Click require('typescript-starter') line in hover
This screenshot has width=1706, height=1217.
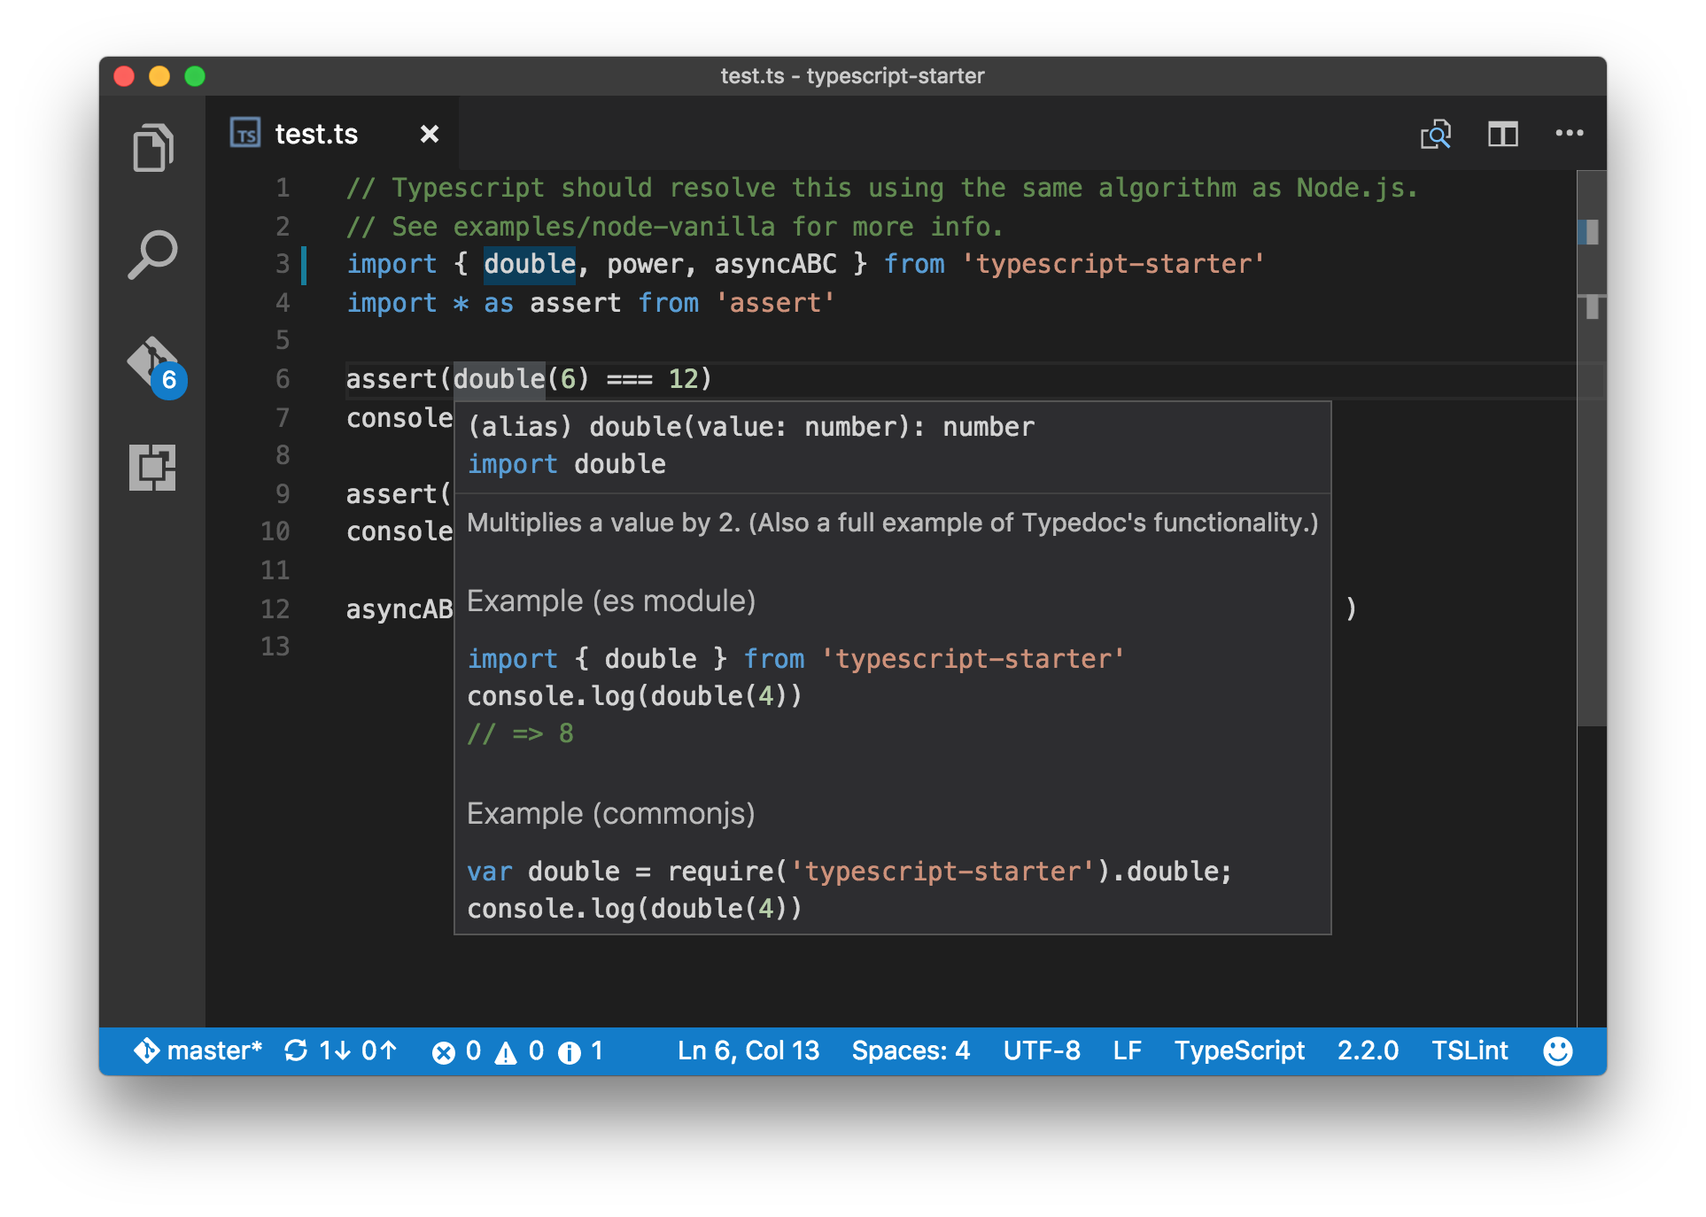click(x=849, y=872)
